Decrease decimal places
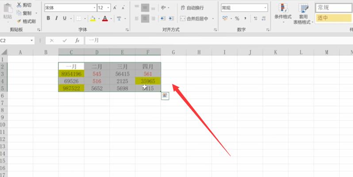 pyautogui.click(x=264, y=19)
